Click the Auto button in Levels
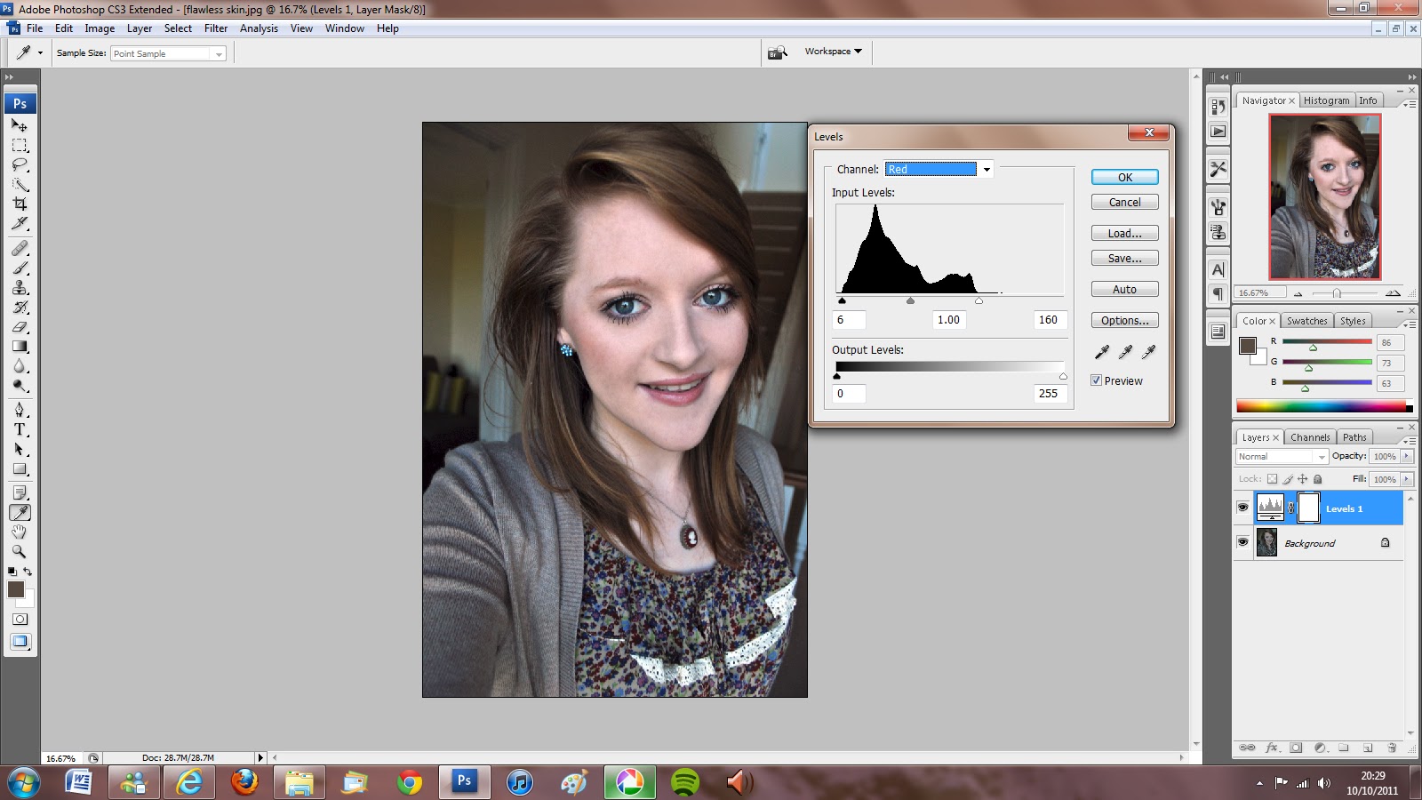The width and height of the screenshot is (1422, 800). pos(1124,289)
